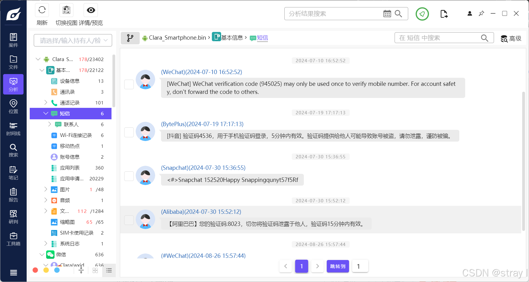Open the 搜索 (Search) sidebar section
This screenshot has height=282, width=529.
[x=13, y=150]
